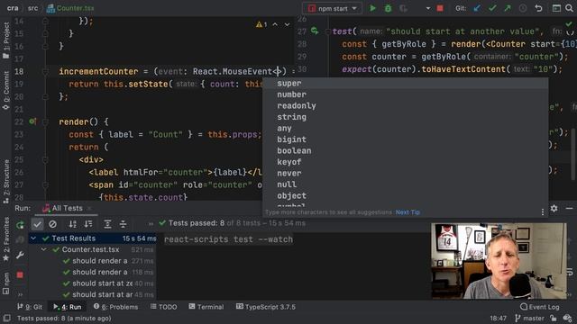Screen dimensions: 577x324
Task: Open the npm tool window tab
Action: click(x=6, y=283)
